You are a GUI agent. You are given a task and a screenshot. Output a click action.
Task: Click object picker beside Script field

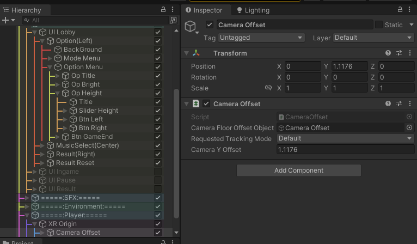(x=409, y=117)
